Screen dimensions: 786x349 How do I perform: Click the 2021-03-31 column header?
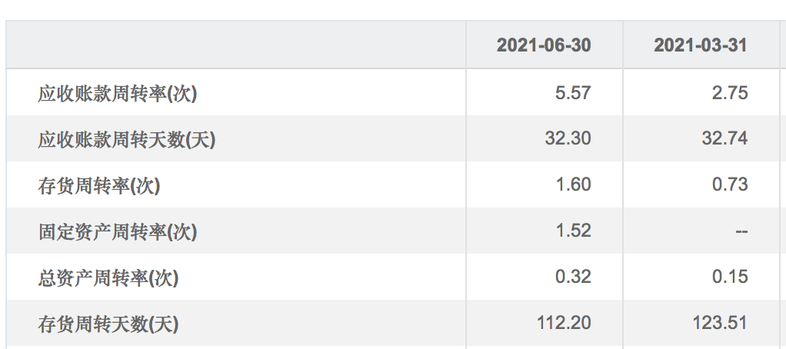click(701, 45)
